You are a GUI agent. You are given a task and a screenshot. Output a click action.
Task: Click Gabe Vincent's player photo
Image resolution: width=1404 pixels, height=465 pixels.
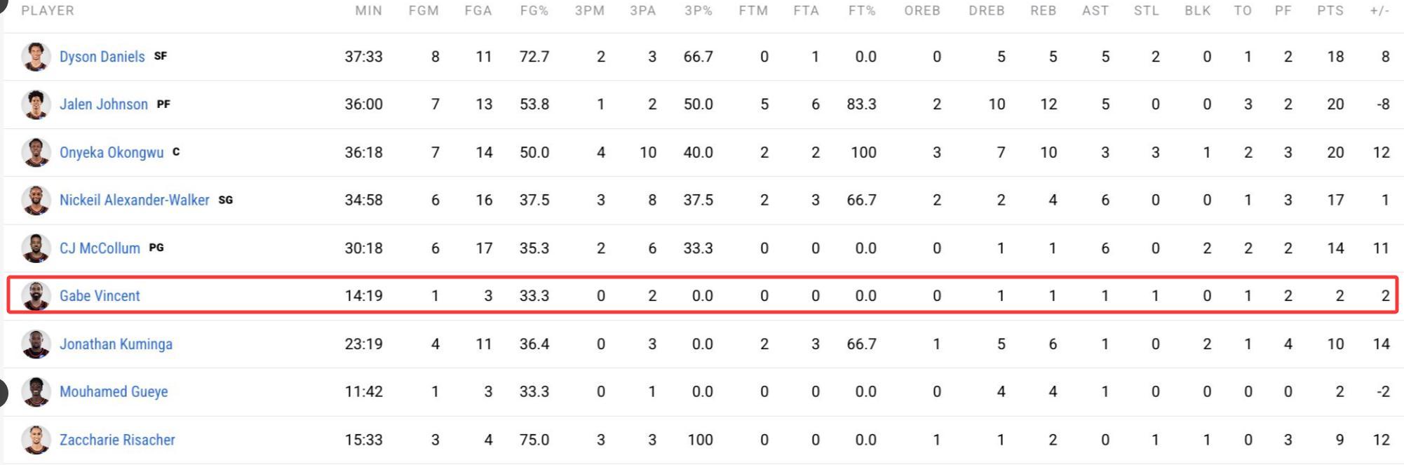click(35, 296)
